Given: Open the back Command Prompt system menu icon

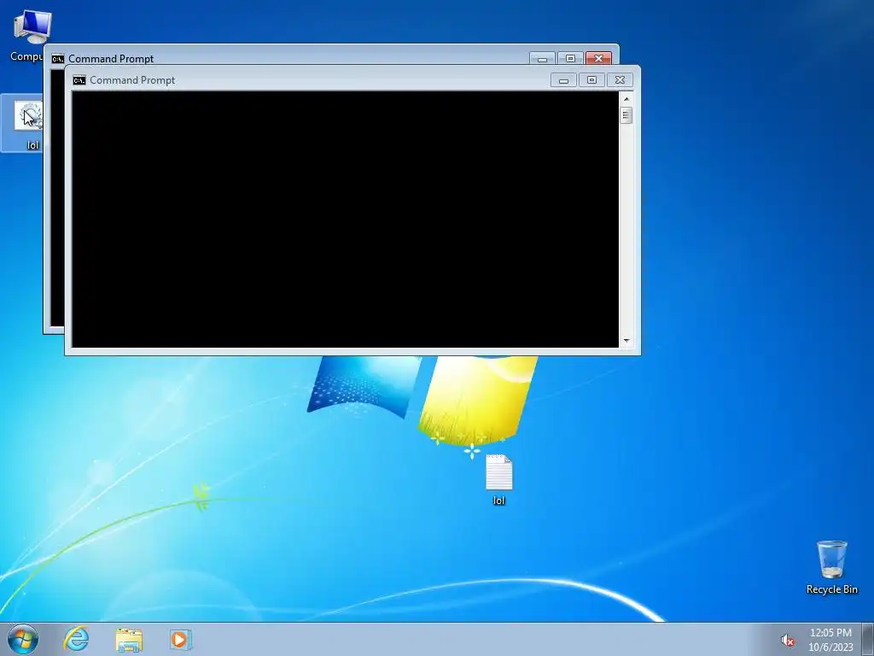Looking at the screenshot, I should click(x=58, y=59).
